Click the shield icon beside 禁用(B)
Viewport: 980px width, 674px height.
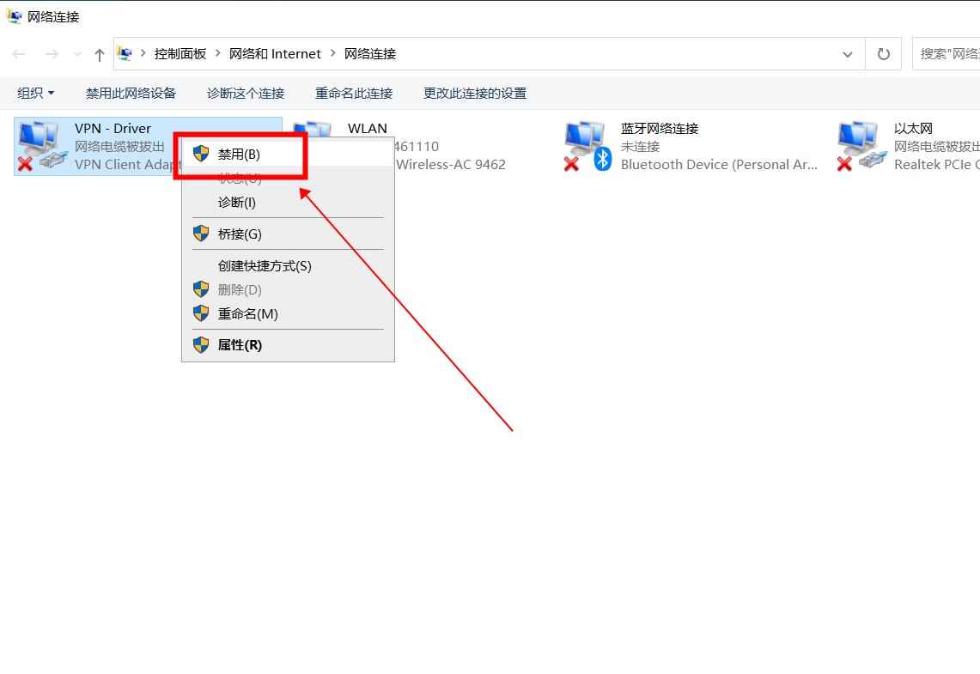[x=201, y=155]
